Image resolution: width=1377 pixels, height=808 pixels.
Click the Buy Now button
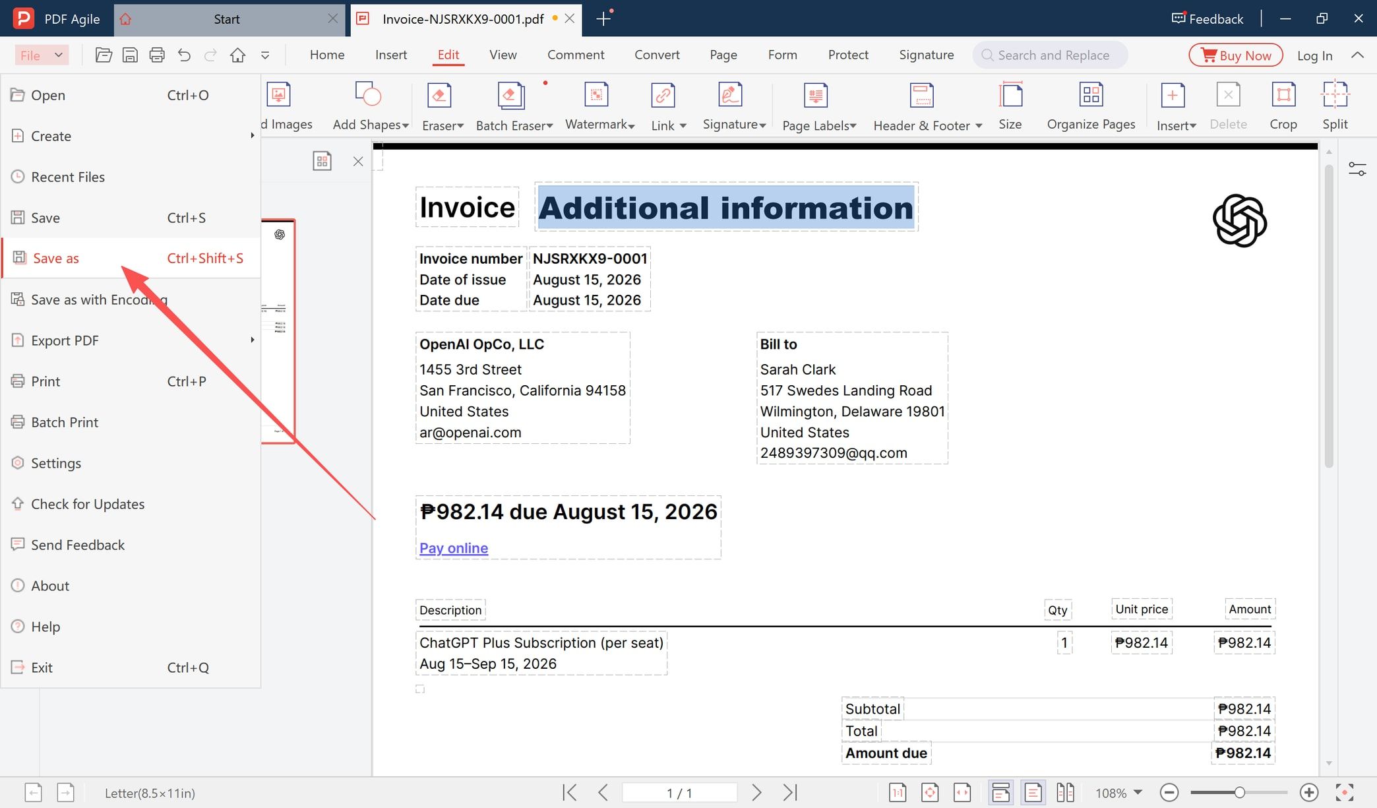click(1236, 55)
